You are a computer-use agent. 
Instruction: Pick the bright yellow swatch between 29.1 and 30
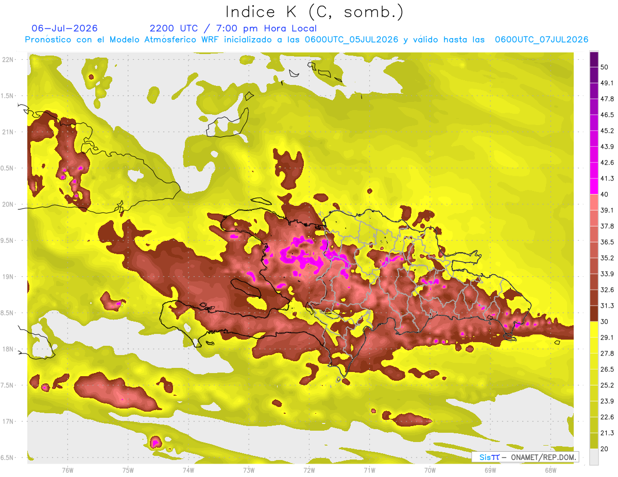[x=594, y=329]
